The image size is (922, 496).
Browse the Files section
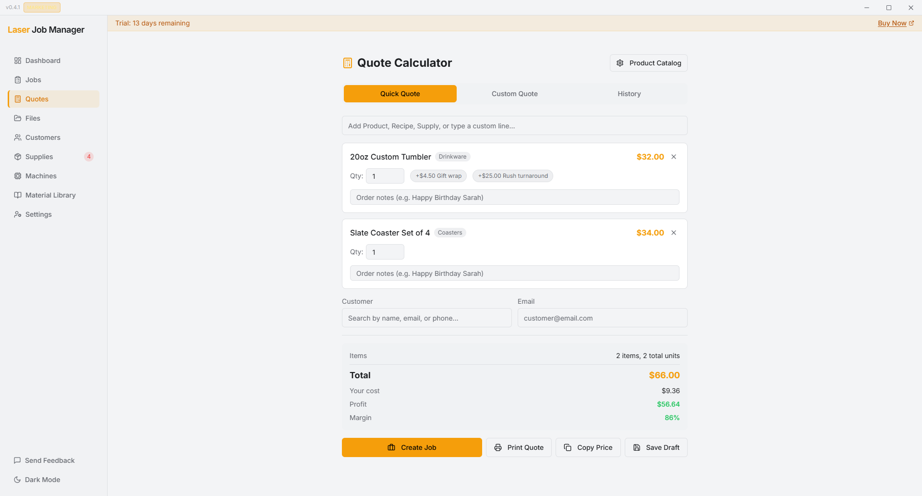[x=34, y=118]
